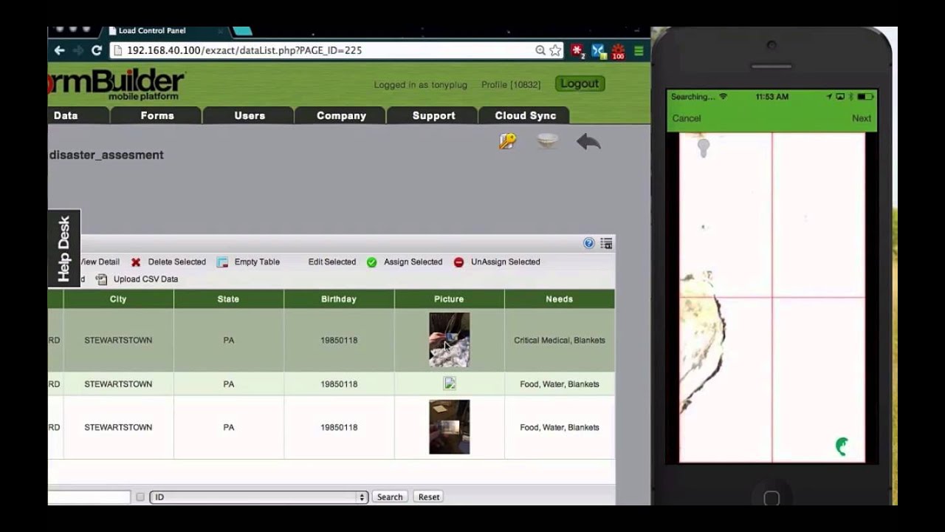Open the Users tab
The height and width of the screenshot is (532, 945).
[250, 115]
